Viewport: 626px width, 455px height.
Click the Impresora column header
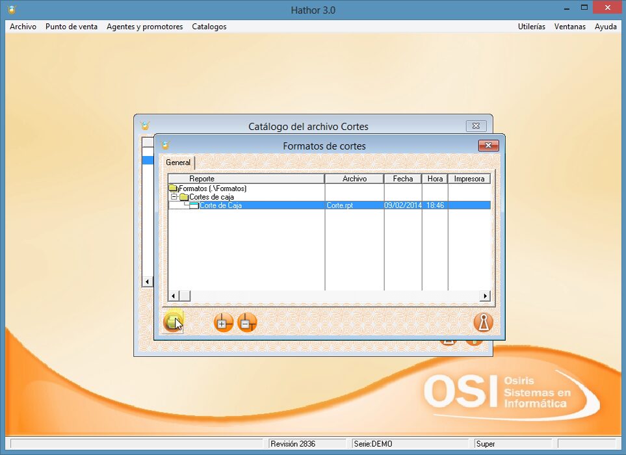click(x=469, y=179)
